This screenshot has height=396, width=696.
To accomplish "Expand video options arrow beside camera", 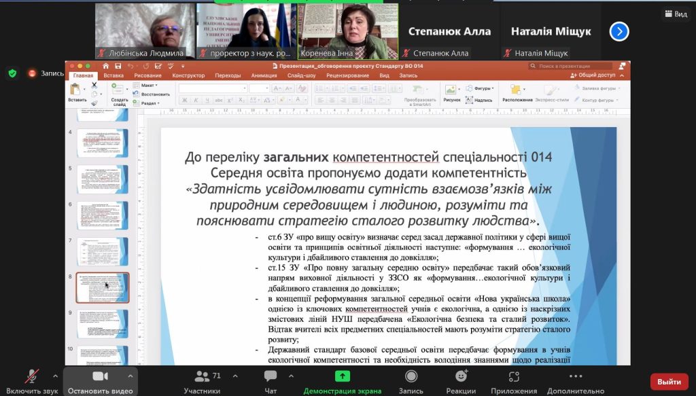I will click(130, 376).
